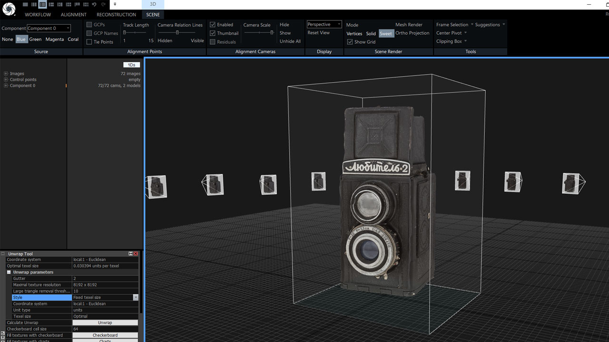Viewport: 609px width, 342px height.
Task: Open the Style Fixed texel size dropdown
Action: point(136,297)
